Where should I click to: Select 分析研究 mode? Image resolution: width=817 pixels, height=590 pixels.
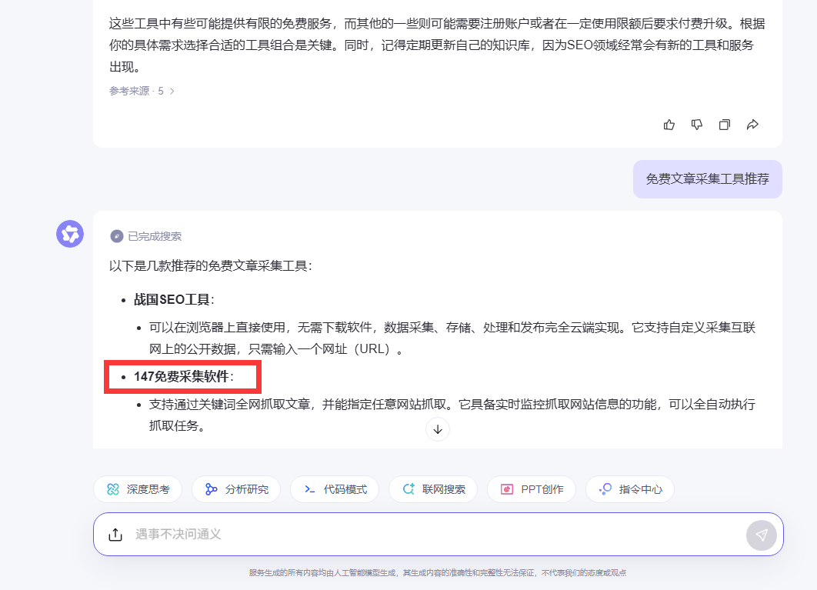click(x=236, y=489)
